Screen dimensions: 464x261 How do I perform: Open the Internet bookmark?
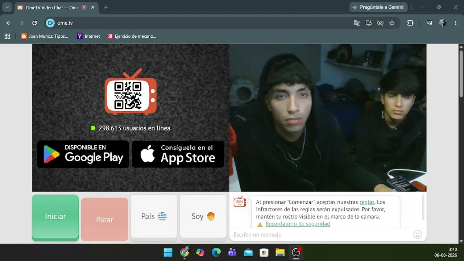[x=88, y=36]
